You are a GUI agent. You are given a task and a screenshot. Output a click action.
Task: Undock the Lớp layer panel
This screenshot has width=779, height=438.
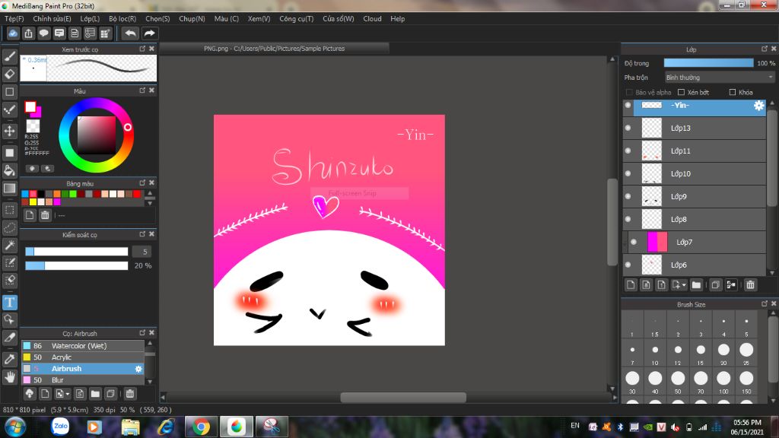[764, 49]
